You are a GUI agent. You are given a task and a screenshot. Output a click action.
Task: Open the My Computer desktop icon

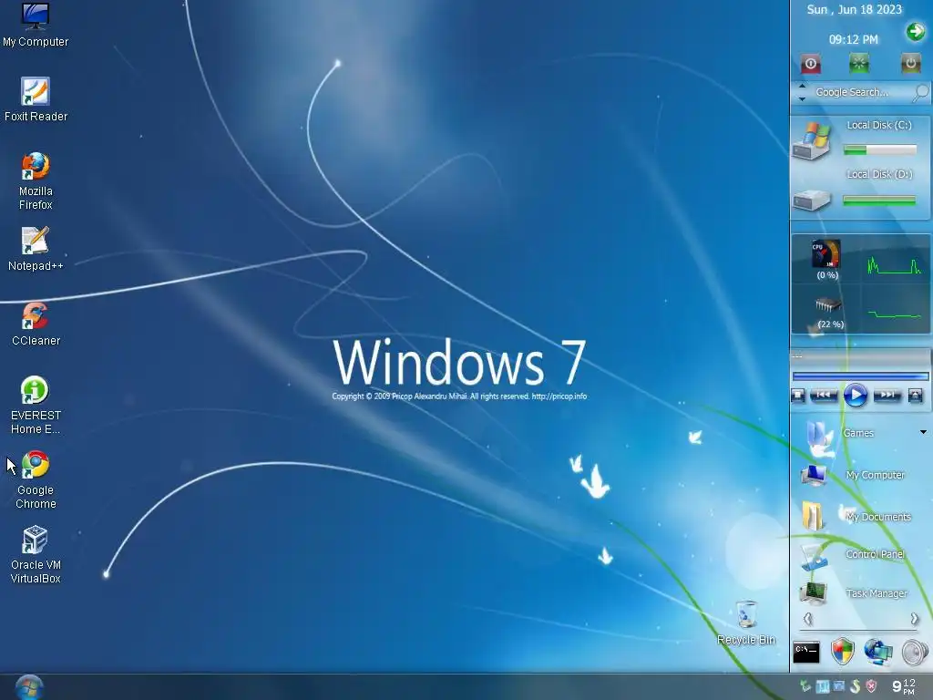pyautogui.click(x=36, y=24)
